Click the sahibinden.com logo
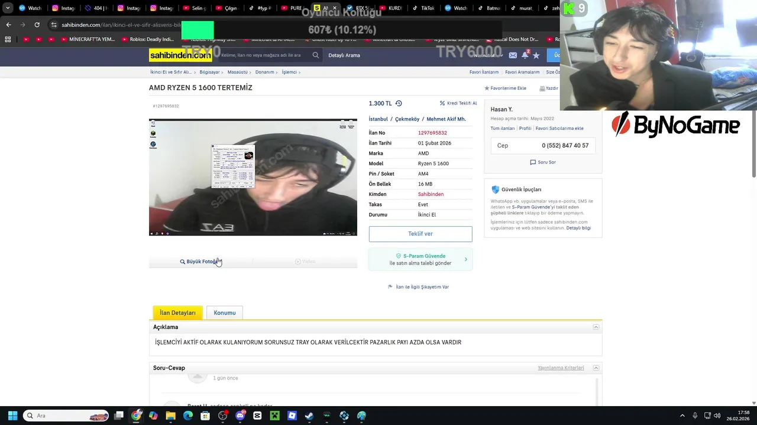This screenshot has height=425, width=757. pyautogui.click(x=180, y=55)
